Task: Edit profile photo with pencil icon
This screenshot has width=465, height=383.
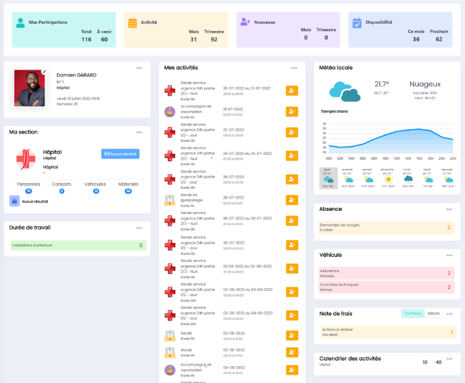Action: [x=44, y=72]
